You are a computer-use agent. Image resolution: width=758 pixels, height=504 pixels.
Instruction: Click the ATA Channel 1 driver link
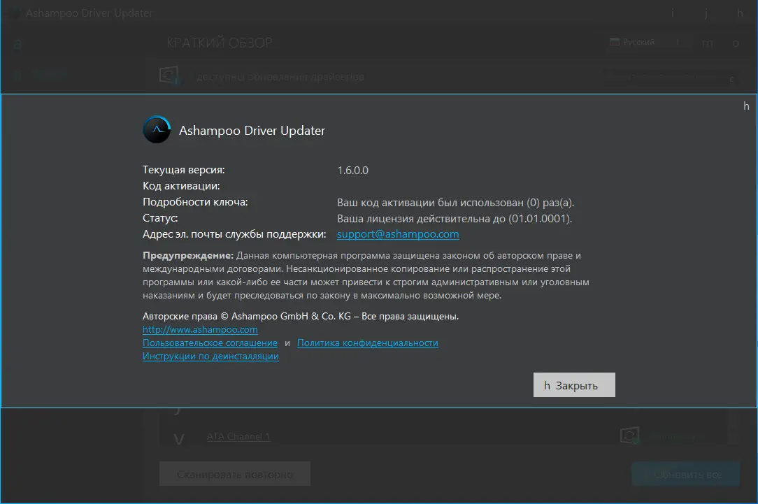click(238, 435)
